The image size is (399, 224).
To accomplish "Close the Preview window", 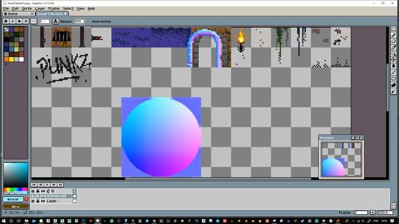I will pos(362,138).
